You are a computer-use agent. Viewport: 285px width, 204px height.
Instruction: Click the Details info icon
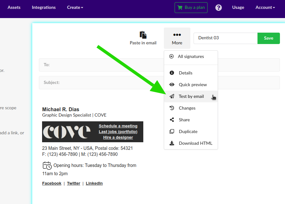(x=171, y=73)
